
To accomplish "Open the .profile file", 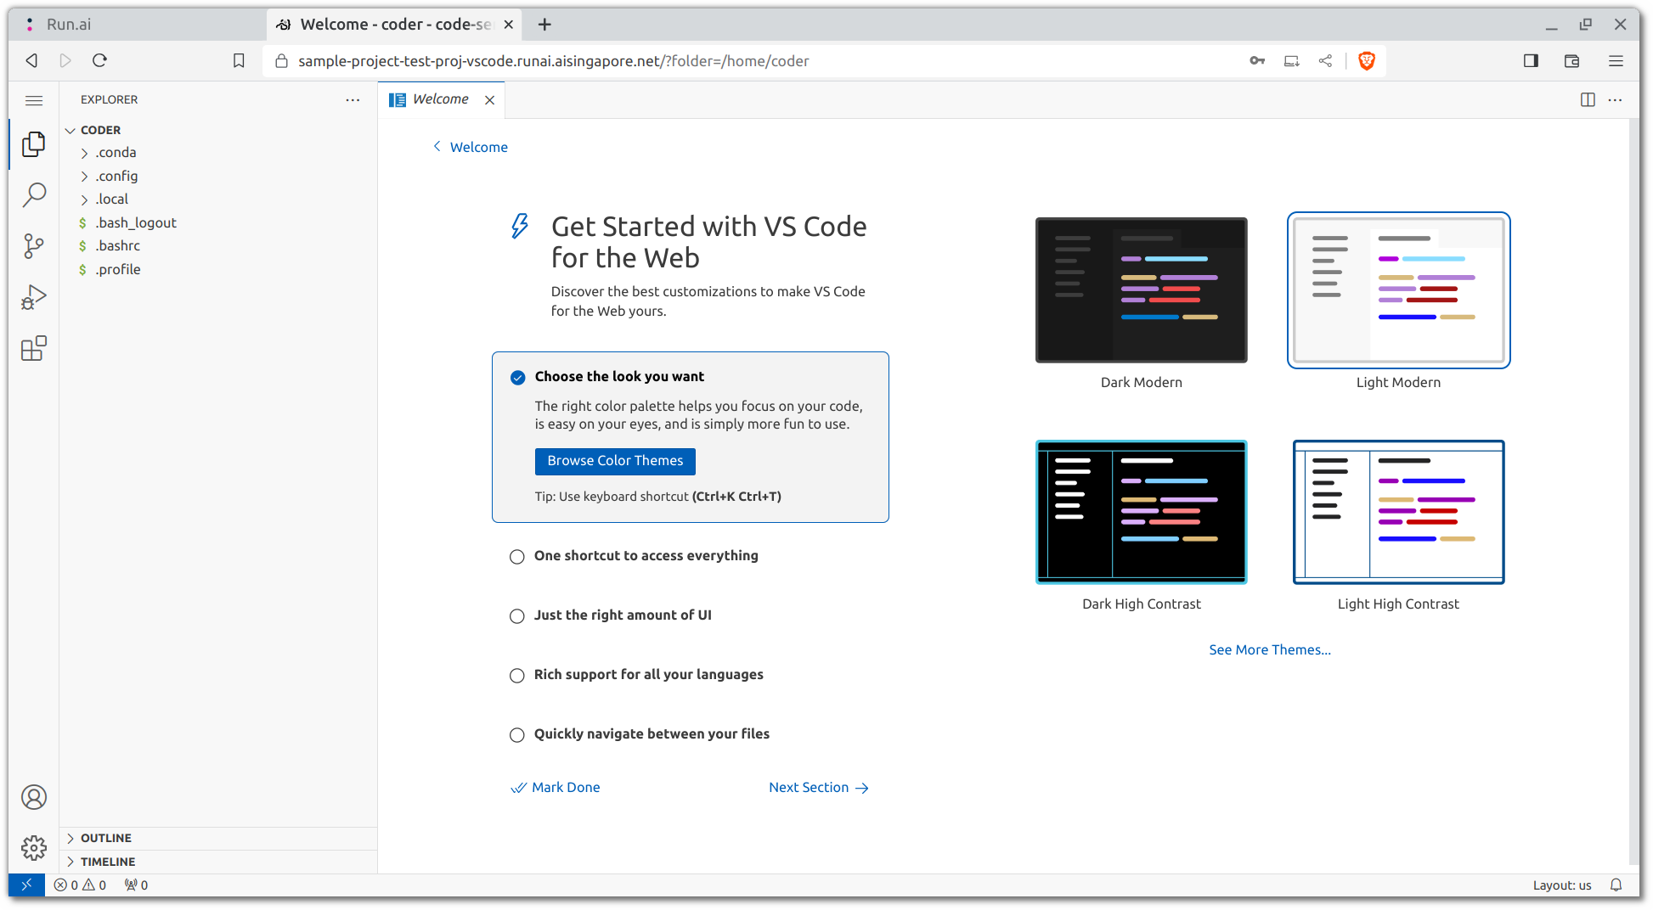I will [x=218, y=270].
